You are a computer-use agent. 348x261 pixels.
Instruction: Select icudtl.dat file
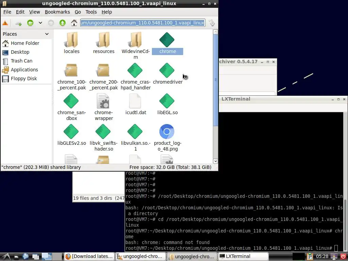[136, 104]
